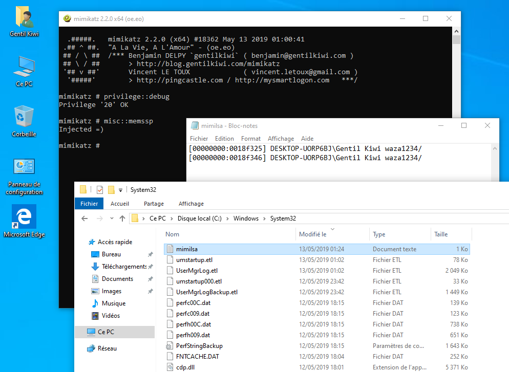The height and width of the screenshot is (372, 509).
Task: Select the PerfStringBackup file
Action: [x=317, y=346]
